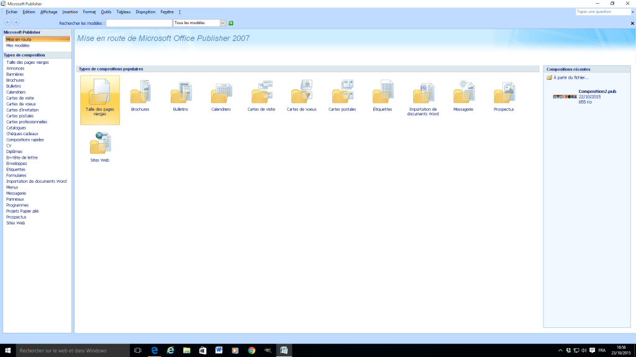The image size is (636, 357).
Task: Launch Internet Explorer from the taskbar
Action: click(170, 351)
